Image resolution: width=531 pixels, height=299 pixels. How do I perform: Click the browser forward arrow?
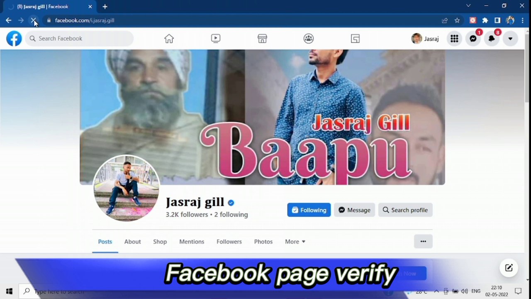[x=21, y=20]
